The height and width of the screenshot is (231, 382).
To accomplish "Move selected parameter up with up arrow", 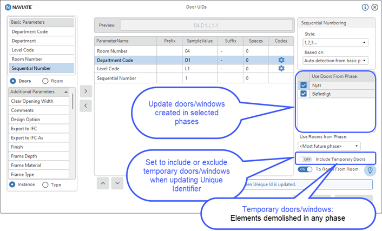I will point(102,183).
